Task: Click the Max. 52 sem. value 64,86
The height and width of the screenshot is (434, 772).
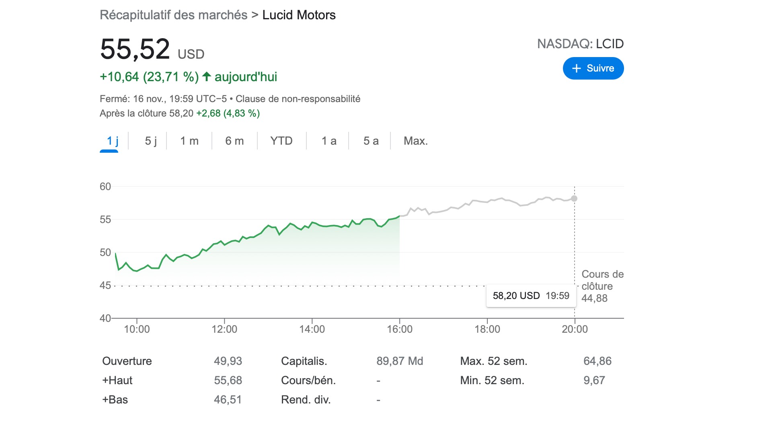Action: coord(597,361)
